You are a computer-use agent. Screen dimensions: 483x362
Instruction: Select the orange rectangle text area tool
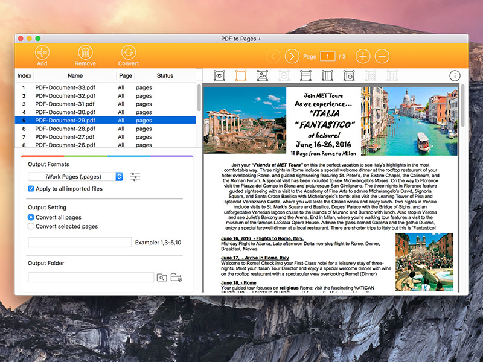pos(241,76)
